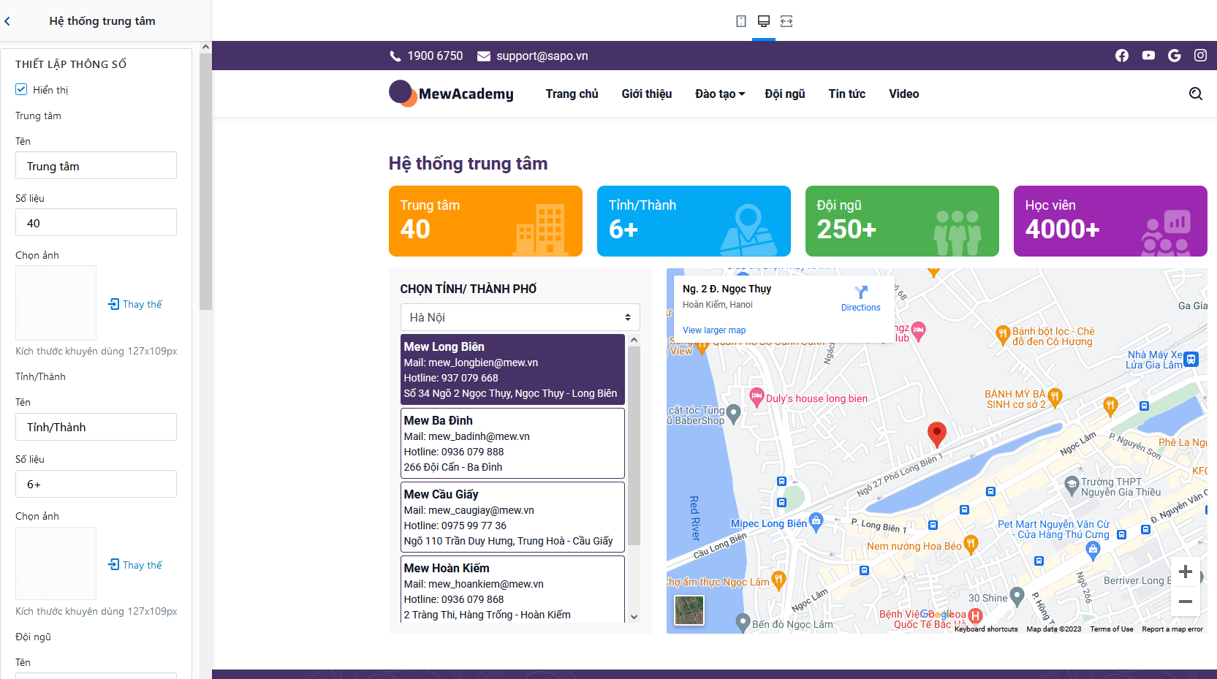Click the Nem nướng Hoa Béo restaurant marker
Screen dimensions: 1217x679
click(x=971, y=544)
